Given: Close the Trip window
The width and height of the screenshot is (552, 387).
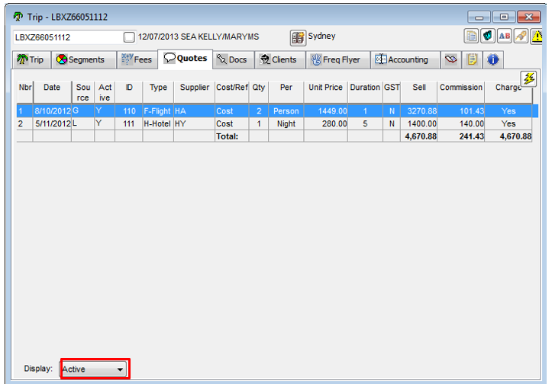Looking at the screenshot, I should [x=528, y=17].
